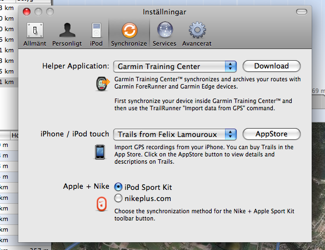Screen dimensions: 325x250
Task: Open the Services preferences pane
Action: (164, 35)
